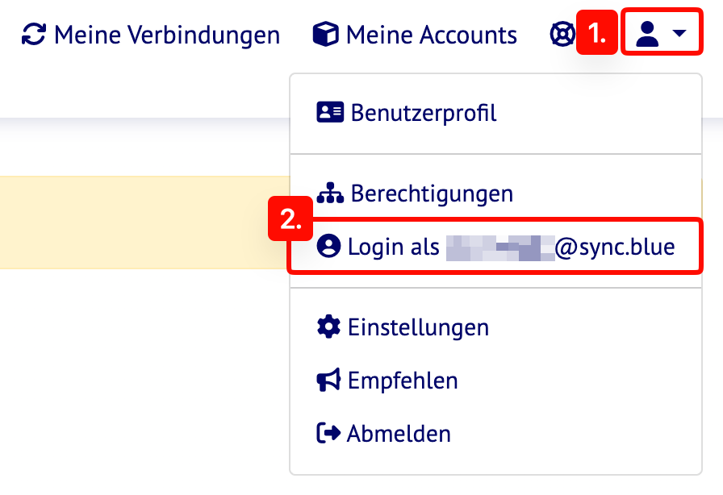This screenshot has height=495, width=723.
Task: Open the Einstellungen menu entry
Action: 418,328
